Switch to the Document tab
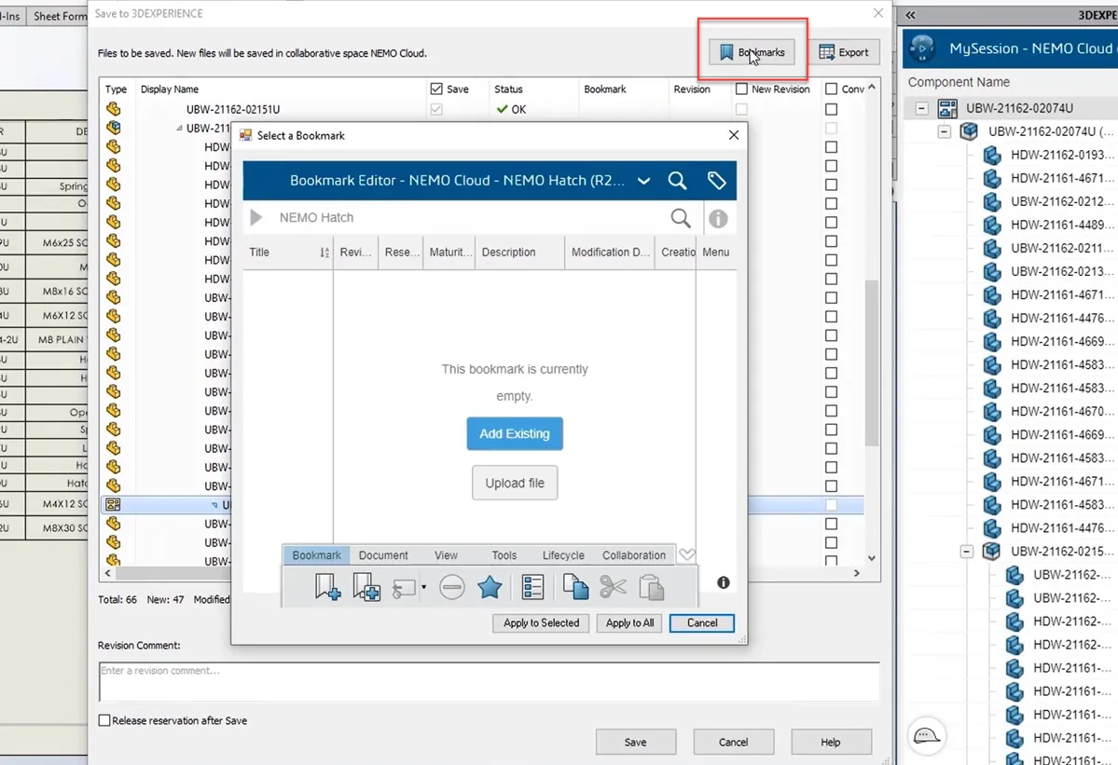This screenshot has width=1118, height=765. tap(383, 554)
